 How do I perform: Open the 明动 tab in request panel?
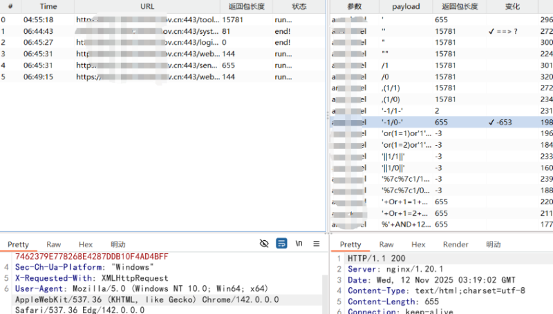point(118,244)
